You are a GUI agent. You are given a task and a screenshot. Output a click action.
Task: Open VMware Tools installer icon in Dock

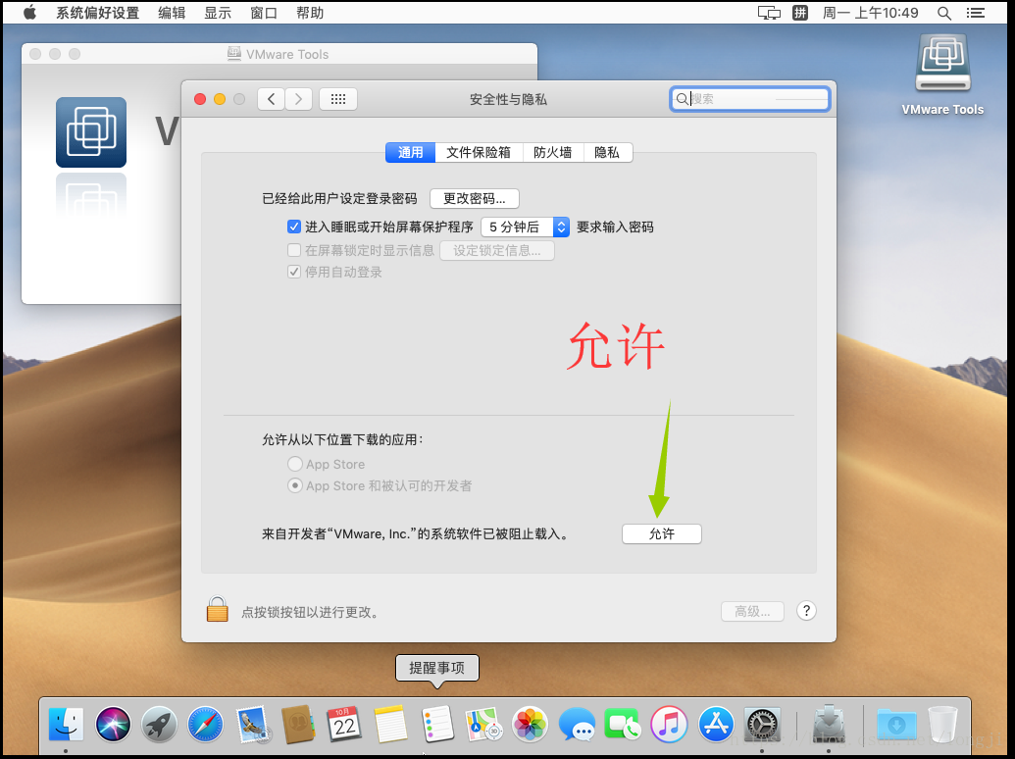(829, 724)
